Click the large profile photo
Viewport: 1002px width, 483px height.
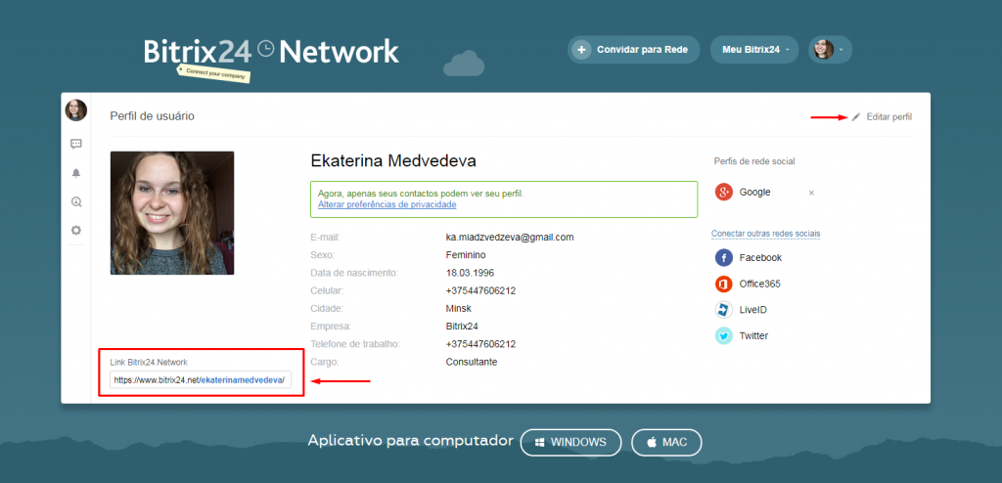172,213
